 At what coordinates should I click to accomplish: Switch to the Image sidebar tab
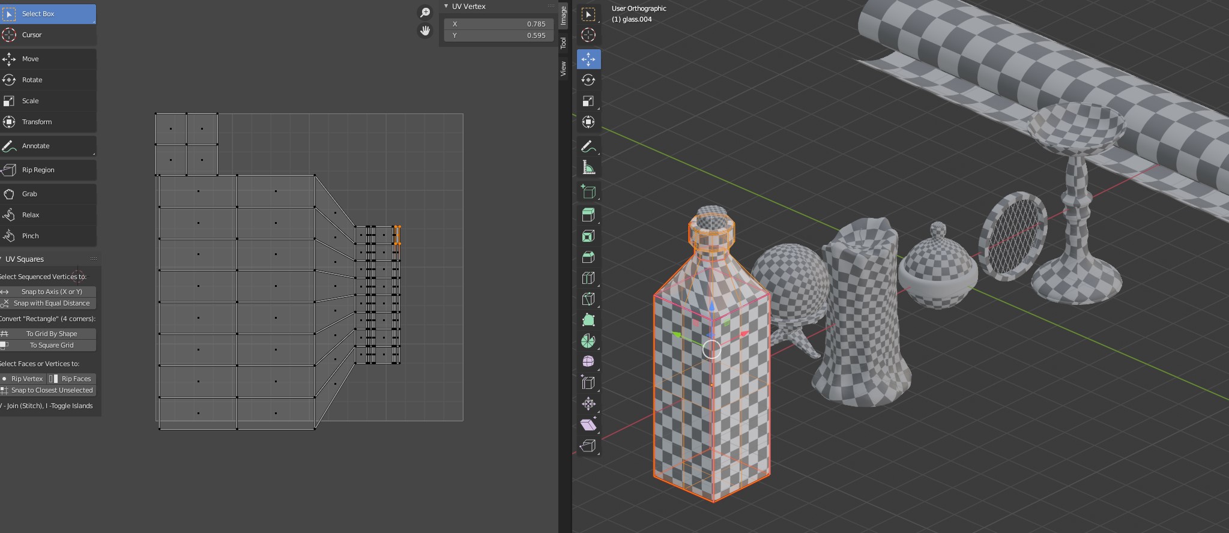tap(563, 16)
